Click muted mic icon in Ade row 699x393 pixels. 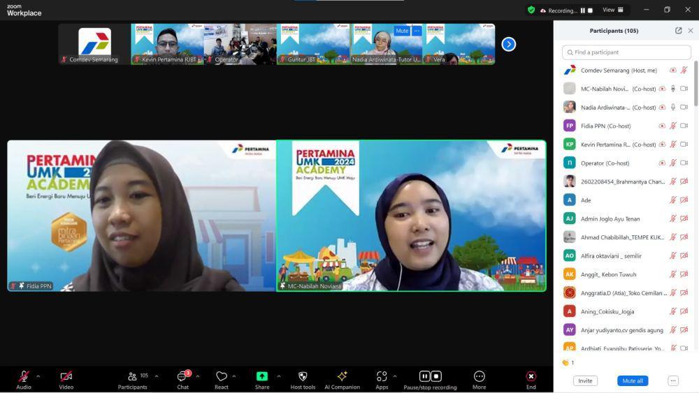click(673, 200)
